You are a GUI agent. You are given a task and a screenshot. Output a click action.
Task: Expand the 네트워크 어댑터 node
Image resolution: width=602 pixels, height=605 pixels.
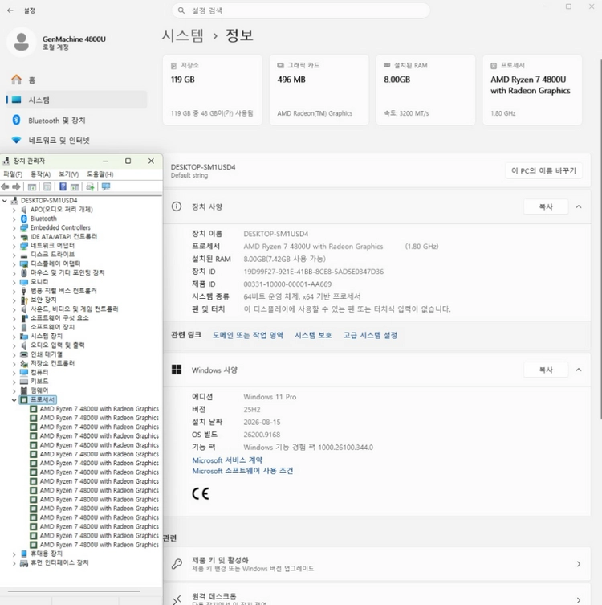(x=14, y=246)
